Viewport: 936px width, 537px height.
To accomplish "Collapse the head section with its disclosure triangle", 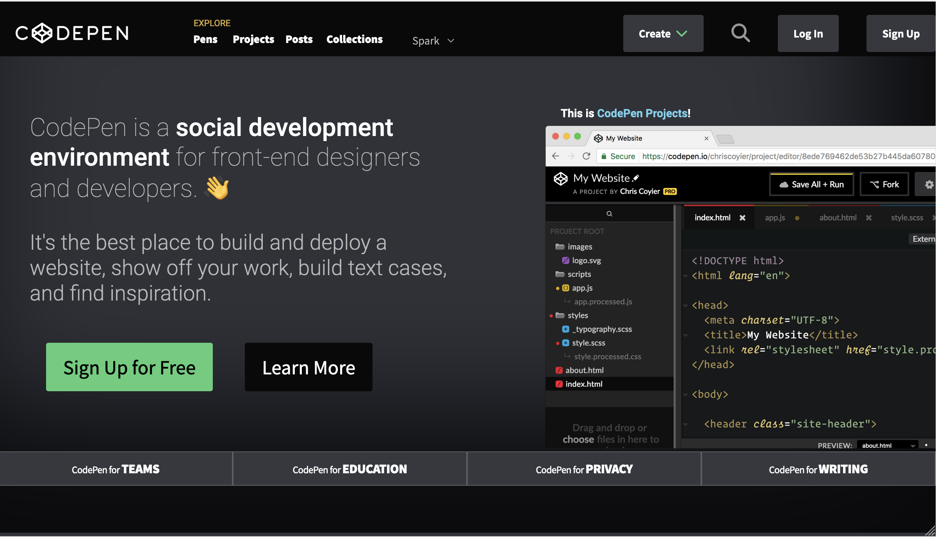I will pyautogui.click(x=686, y=305).
